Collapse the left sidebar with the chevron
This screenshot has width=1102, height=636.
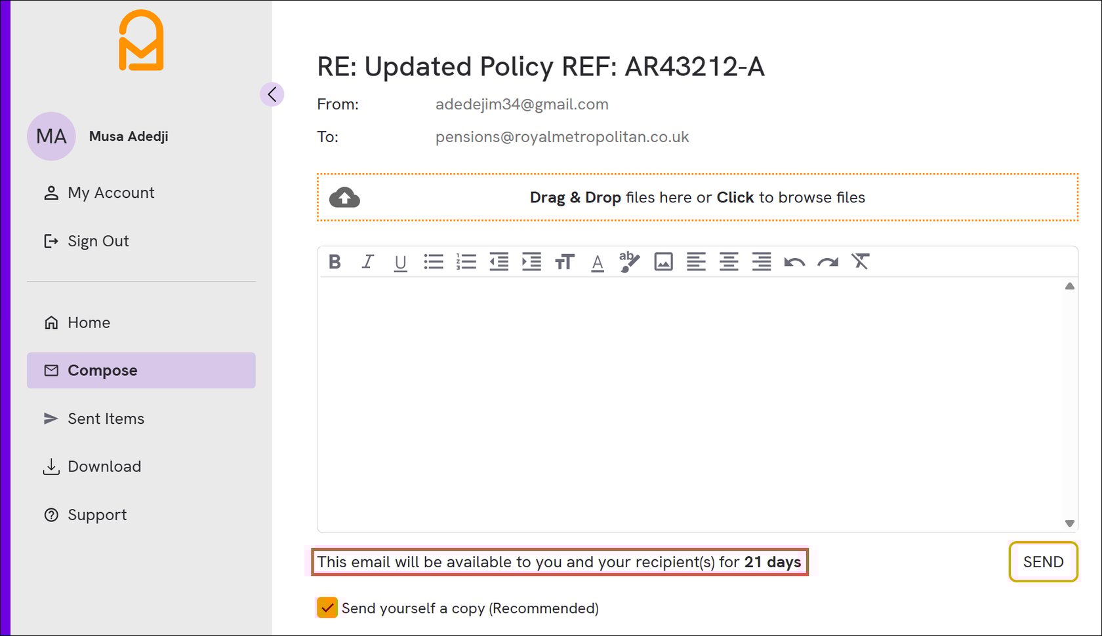click(272, 94)
